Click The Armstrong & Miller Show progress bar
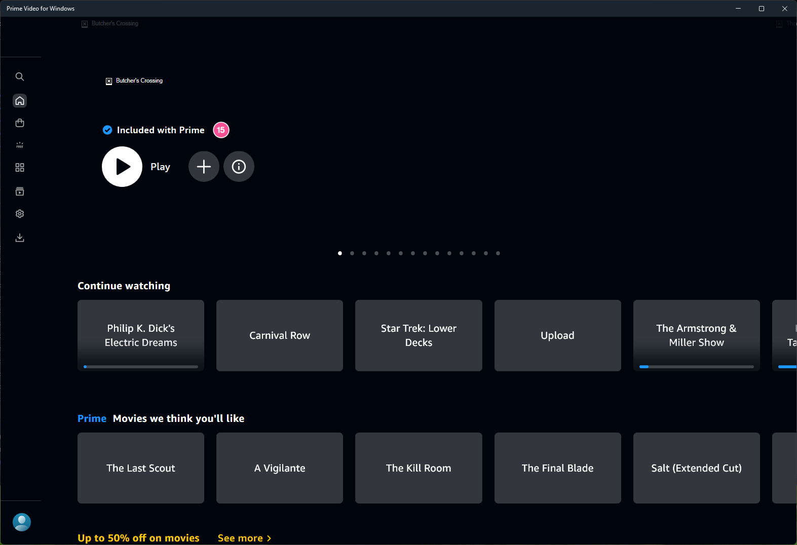The image size is (797, 545). (x=696, y=367)
